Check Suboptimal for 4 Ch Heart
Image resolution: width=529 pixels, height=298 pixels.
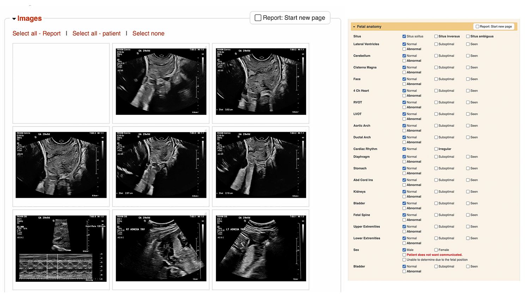click(436, 91)
